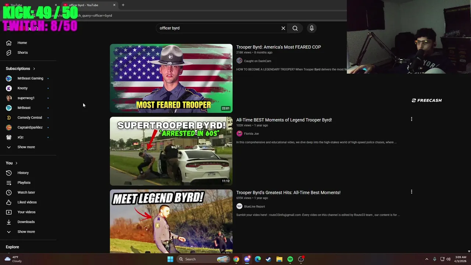Open BlueLine Report channel avatar
Image resolution: width=471 pixels, height=265 pixels.
240,206
